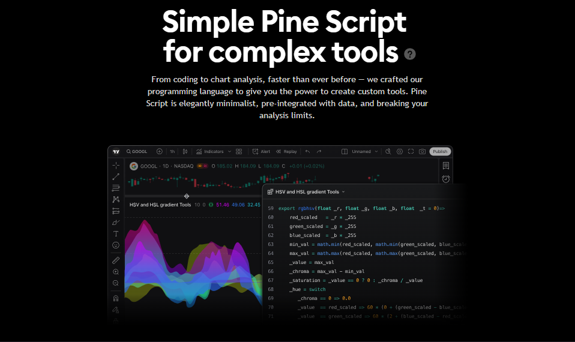Toggle lock all drawings tool
575x342 pixels.
(x=116, y=310)
